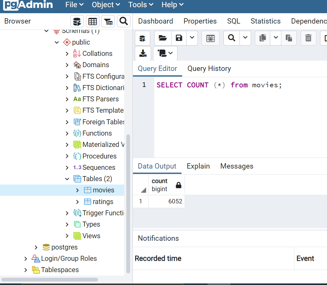This screenshot has width=327, height=285.
Task: Click the Search Objects magnifier in Browser panel
Action: pyautogui.click(x=124, y=21)
